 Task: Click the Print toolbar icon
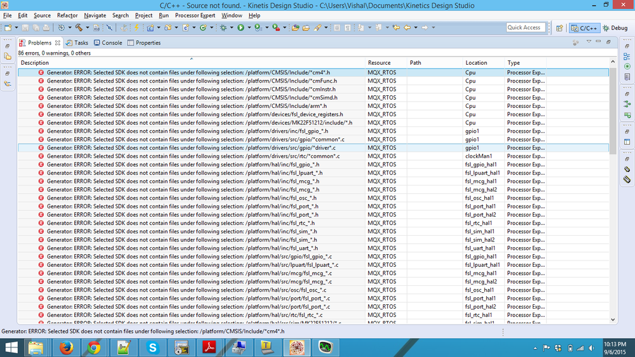tap(46, 27)
